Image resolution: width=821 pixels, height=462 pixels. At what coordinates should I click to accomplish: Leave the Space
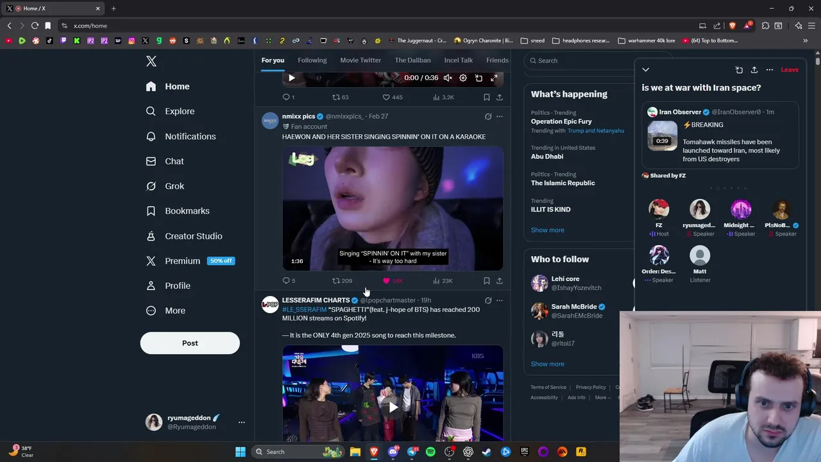pos(790,69)
